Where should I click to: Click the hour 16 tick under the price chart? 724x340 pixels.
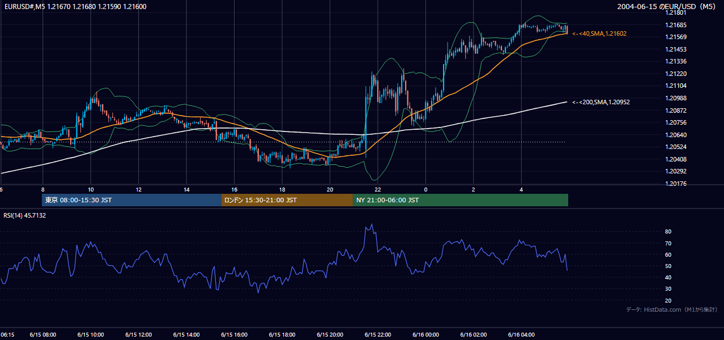pyautogui.click(x=235, y=189)
